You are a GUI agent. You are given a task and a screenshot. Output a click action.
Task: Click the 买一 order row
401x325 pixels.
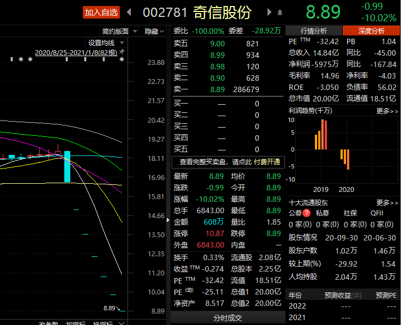(228, 104)
